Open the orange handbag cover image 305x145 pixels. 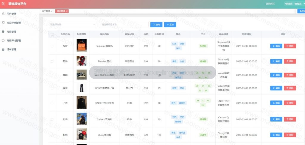(82, 46)
